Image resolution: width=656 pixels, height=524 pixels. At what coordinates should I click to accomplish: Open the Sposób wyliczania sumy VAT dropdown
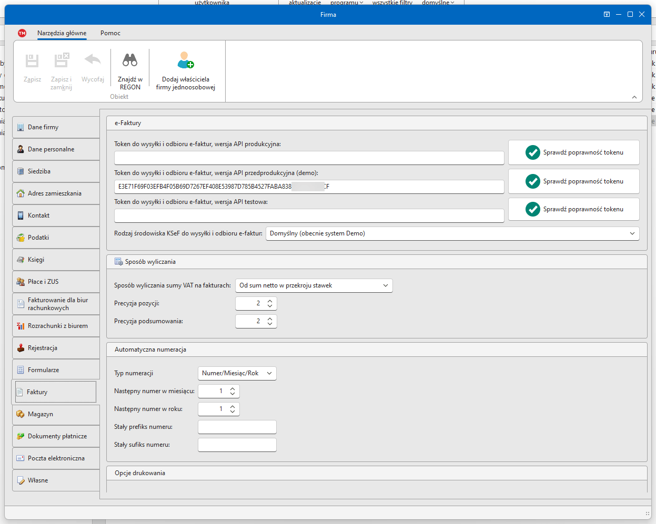(385, 285)
